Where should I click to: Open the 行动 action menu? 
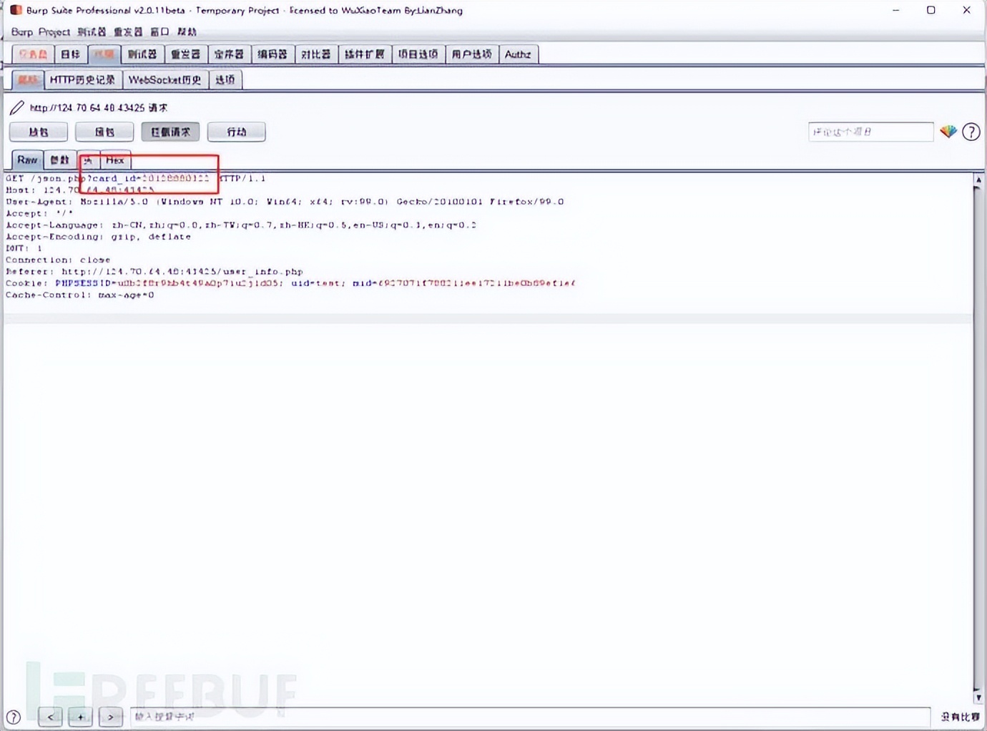coord(236,132)
